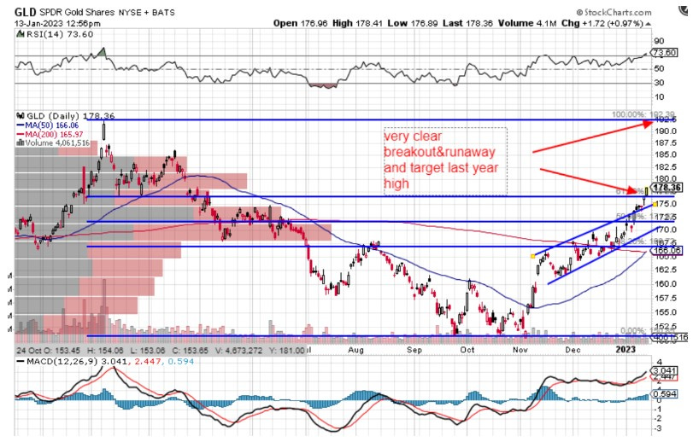Click the red breakout annotation text box
The height and width of the screenshot is (442, 693).
[x=444, y=160]
